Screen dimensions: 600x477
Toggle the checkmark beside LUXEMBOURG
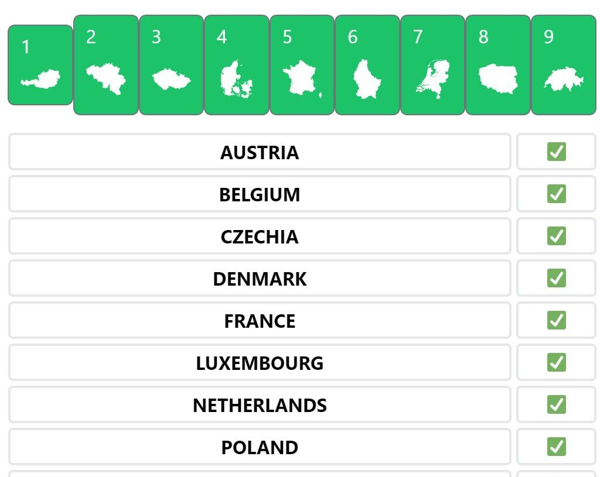click(557, 362)
